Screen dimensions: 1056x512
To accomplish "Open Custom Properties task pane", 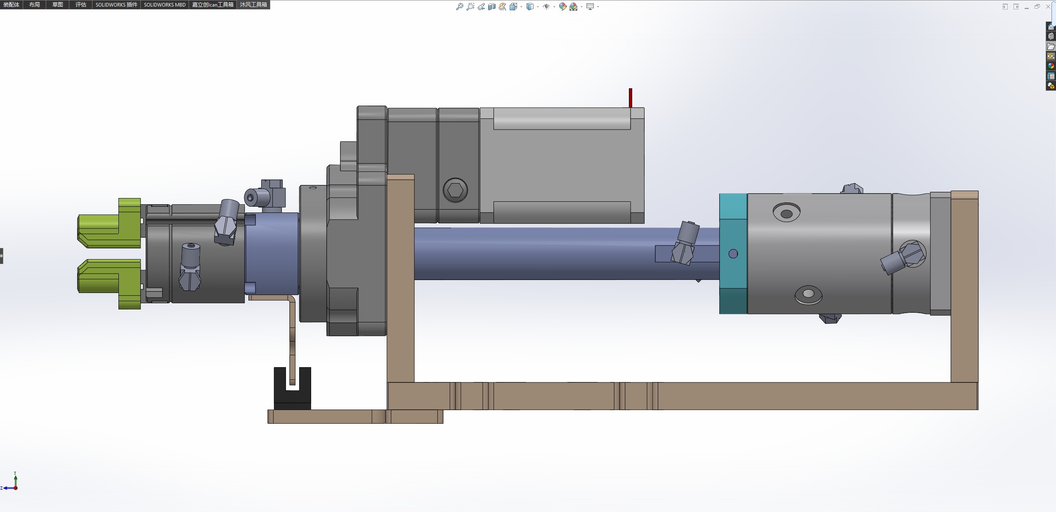I will point(1051,76).
